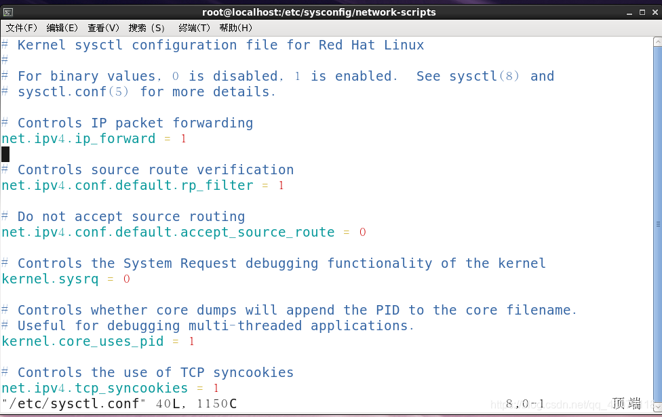Open the 帮助(H) menu
Screen dimensions: 662x417
click(x=235, y=28)
